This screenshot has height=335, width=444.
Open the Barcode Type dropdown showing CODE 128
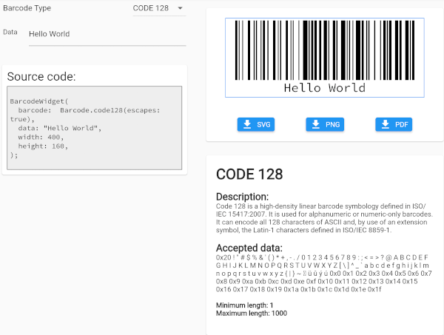pyautogui.click(x=159, y=8)
